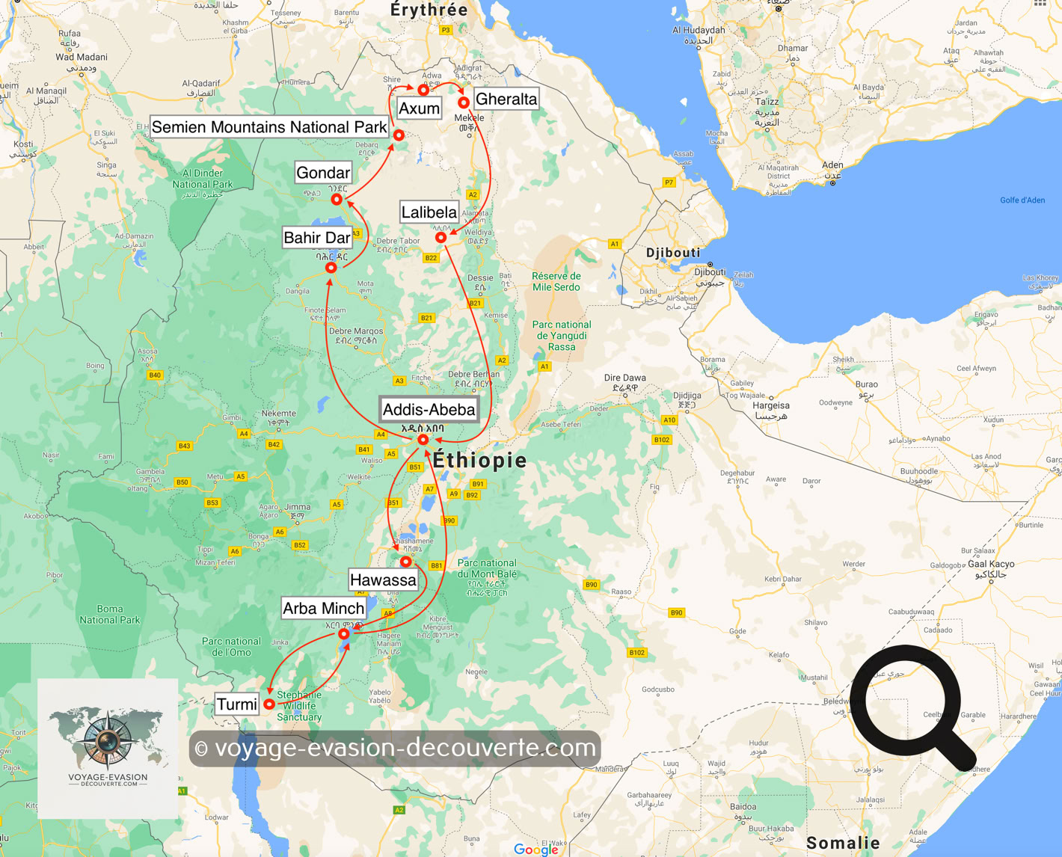Select the Hawassa red map marker

405,562
